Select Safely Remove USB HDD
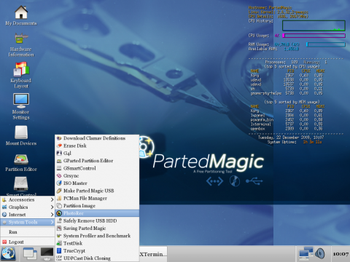Viewport: 350px width, 262px height. click(x=97, y=221)
